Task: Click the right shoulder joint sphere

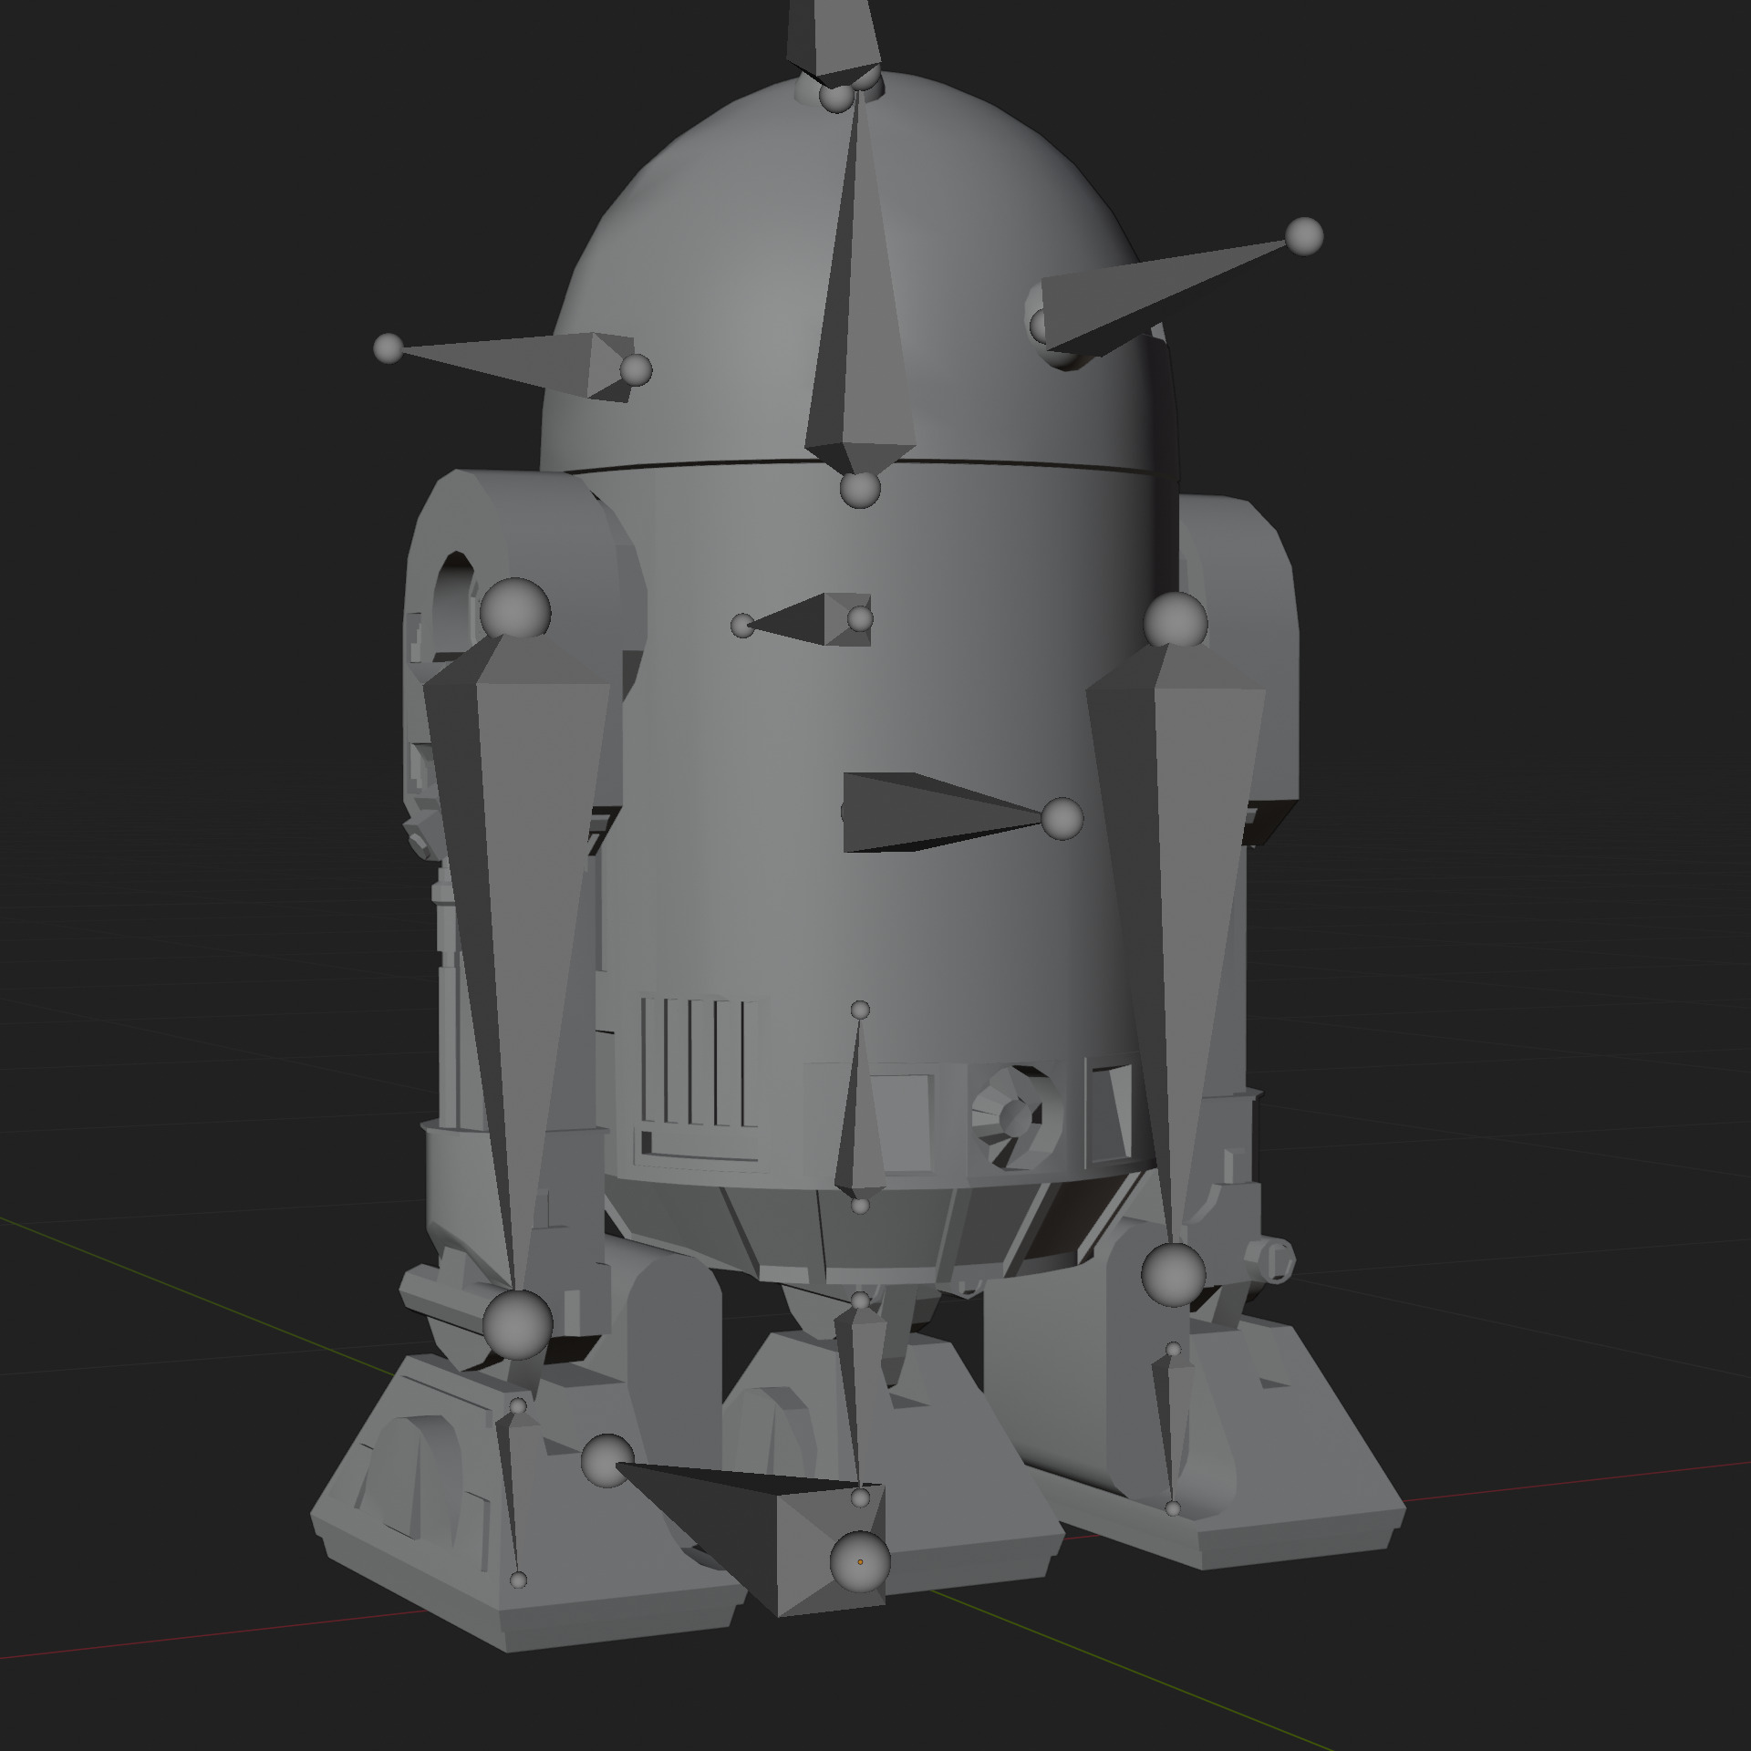Action: [x=1176, y=622]
